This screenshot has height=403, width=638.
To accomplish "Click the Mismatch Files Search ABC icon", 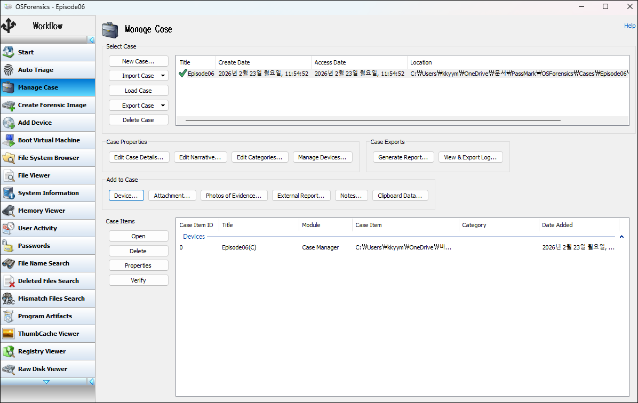I will pyautogui.click(x=8, y=299).
